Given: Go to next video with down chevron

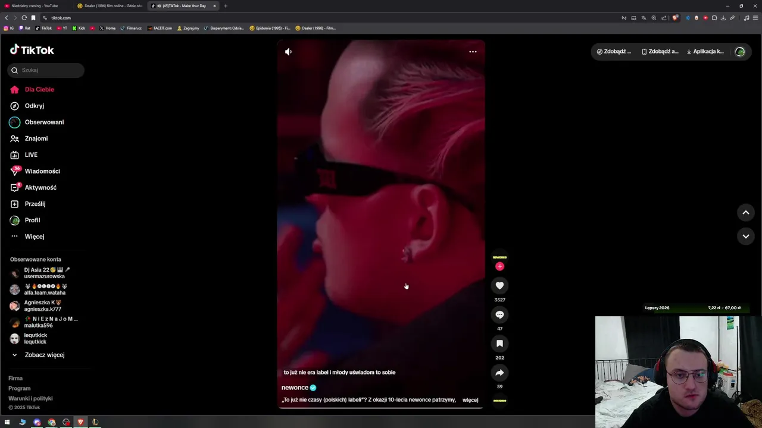Looking at the screenshot, I should 745,237.
